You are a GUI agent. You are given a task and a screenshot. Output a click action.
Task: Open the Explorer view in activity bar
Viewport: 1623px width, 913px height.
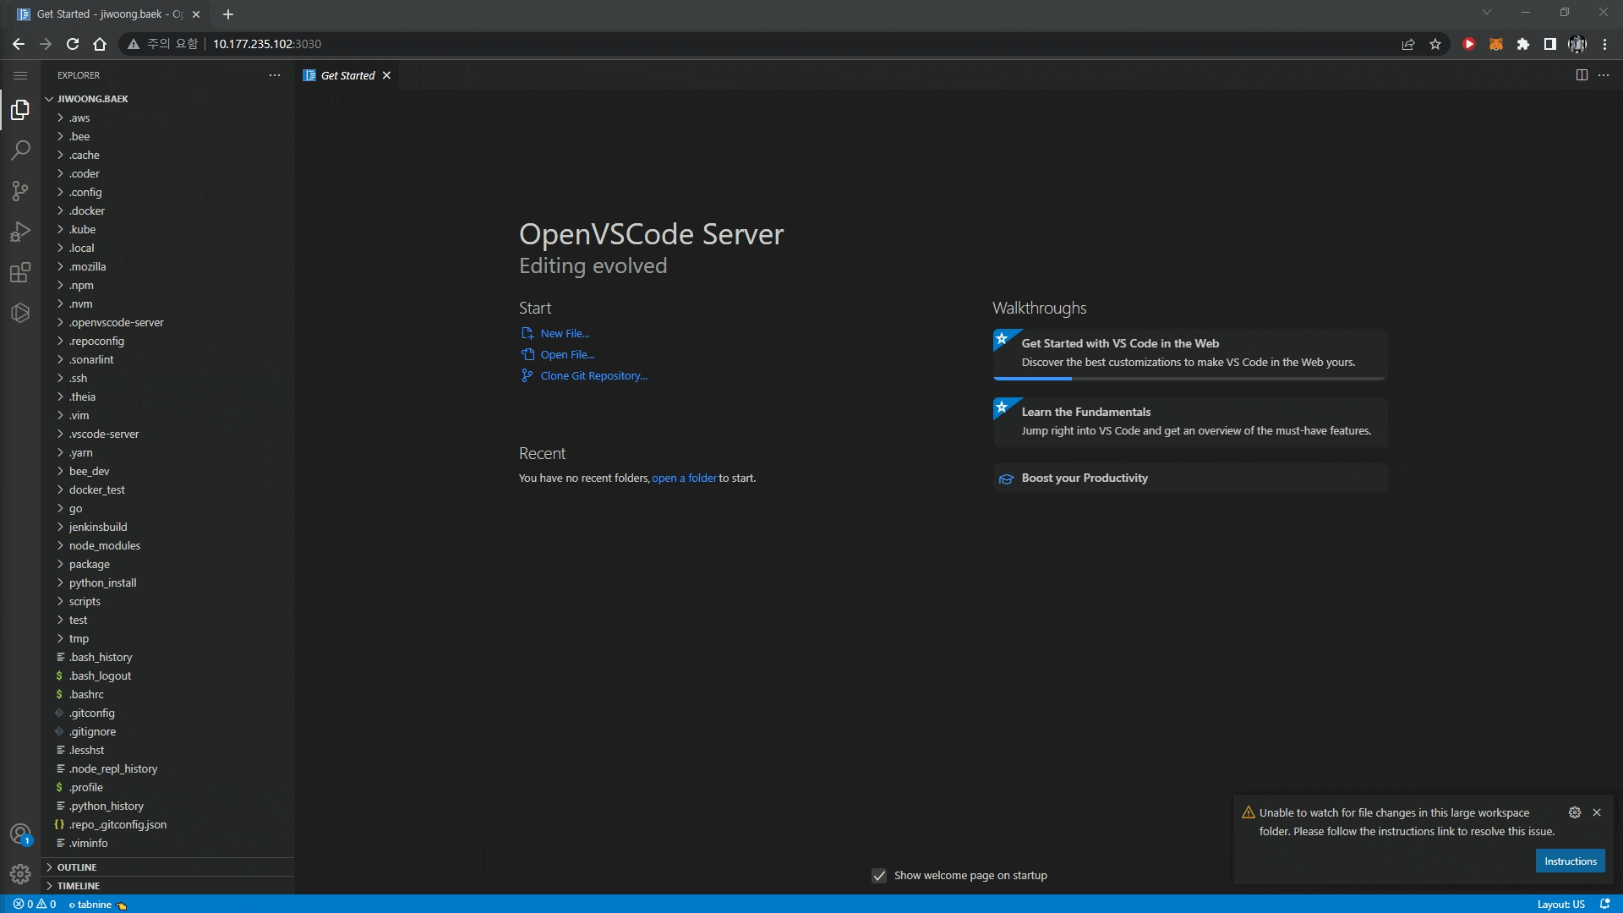pyautogui.click(x=20, y=110)
